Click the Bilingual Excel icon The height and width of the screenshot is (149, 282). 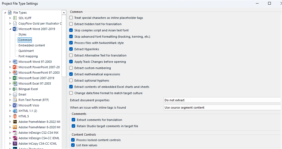coord(15,89)
